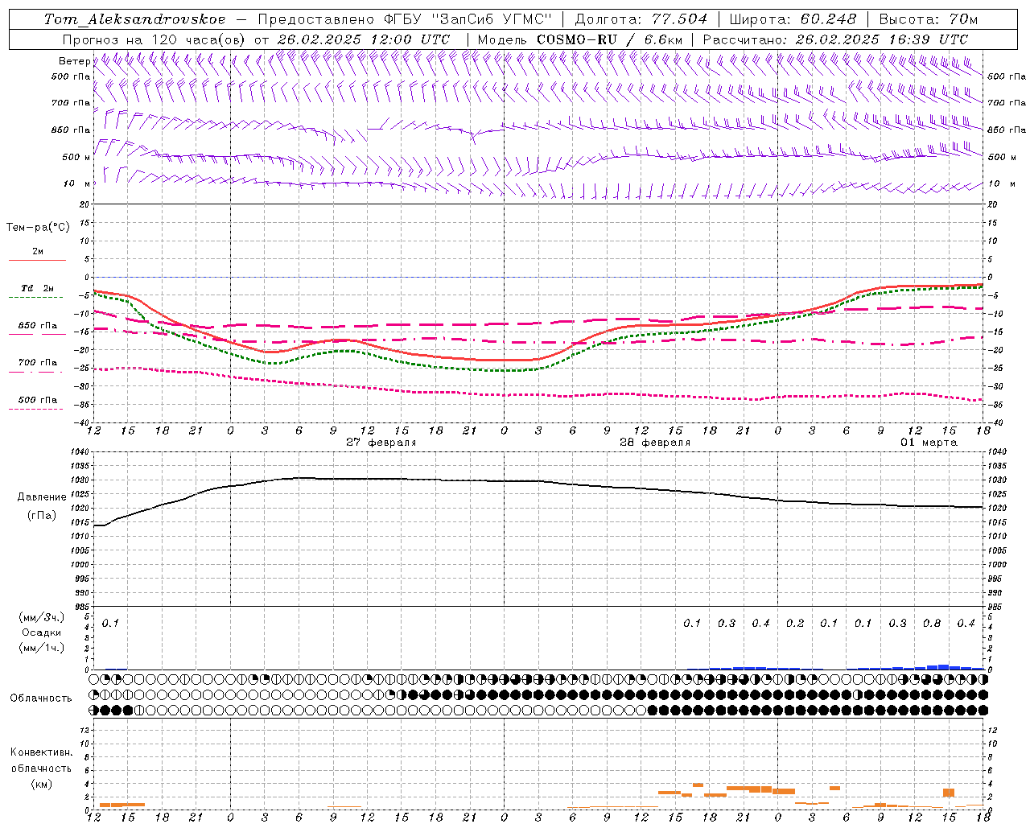Click the 27 февраля date label

(381, 443)
